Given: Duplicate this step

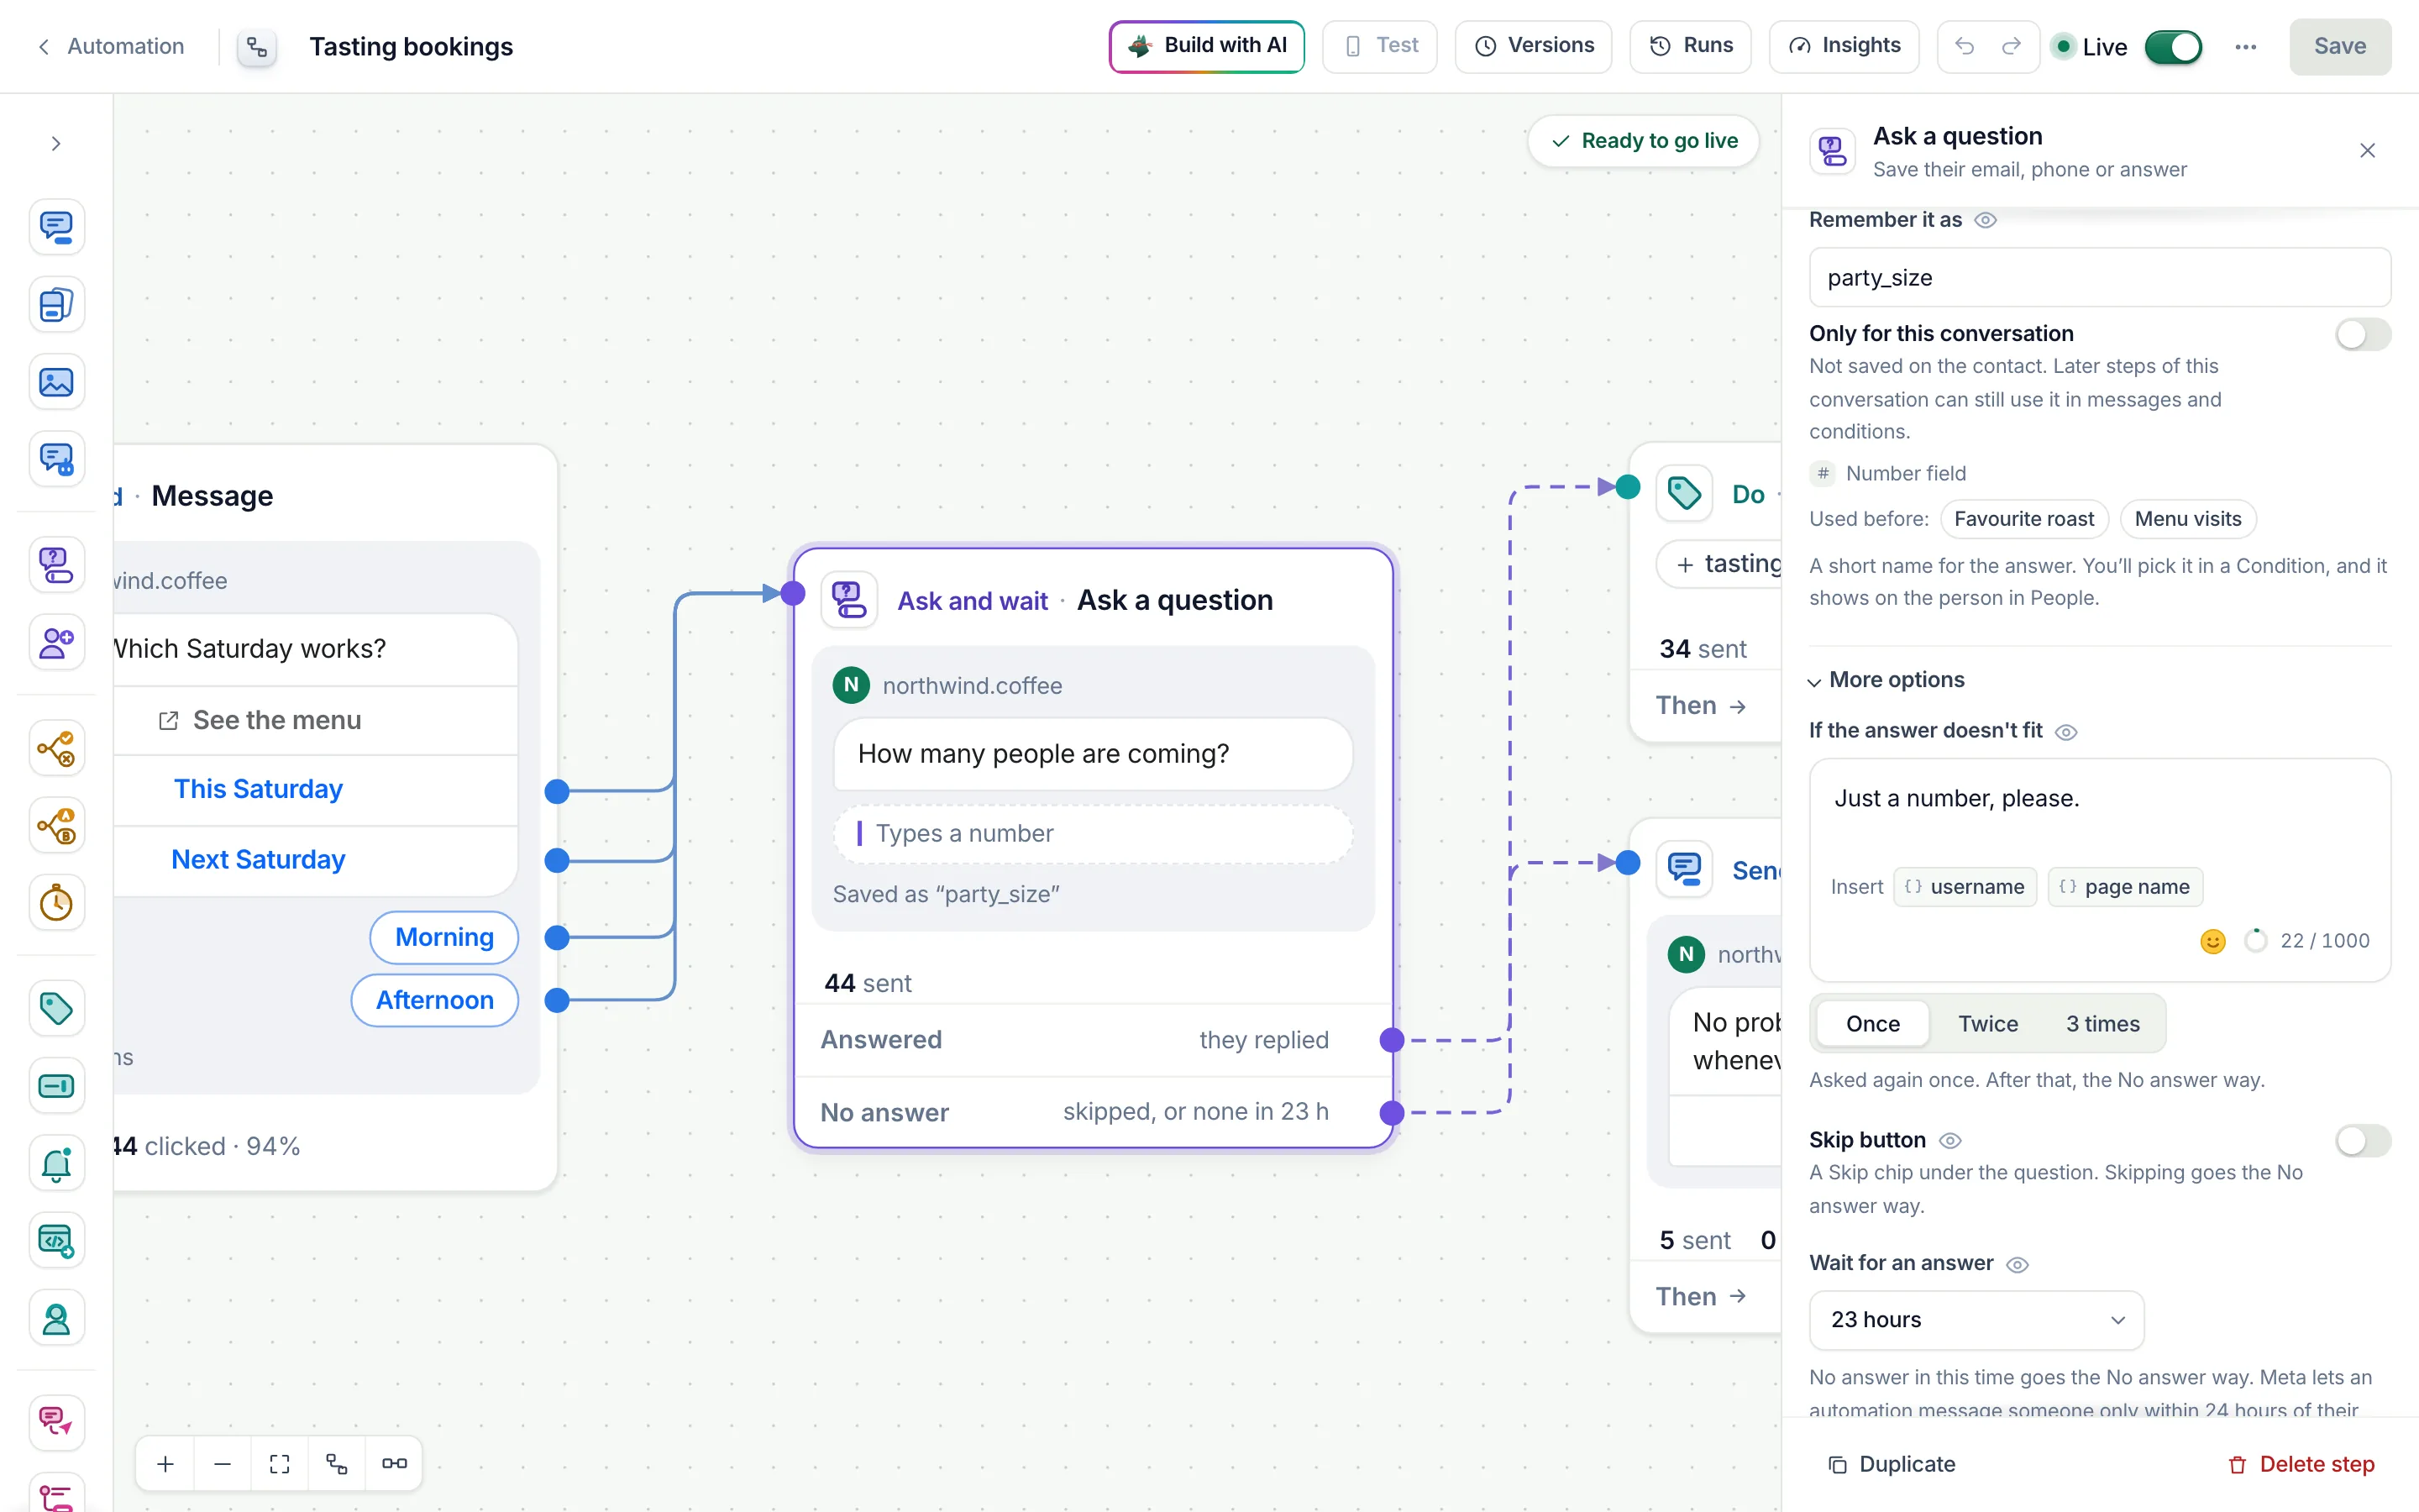Looking at the screenshot, I should tap(1892, 1464).
